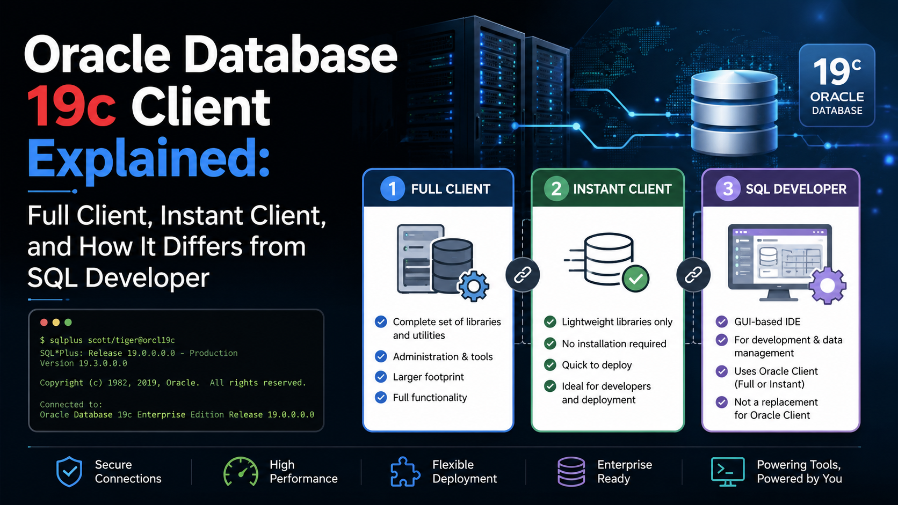Click the Copyright (c) 1982, 2019 terminal line
The height and width of the screenshot is (505, 898).
click(173, 383)
